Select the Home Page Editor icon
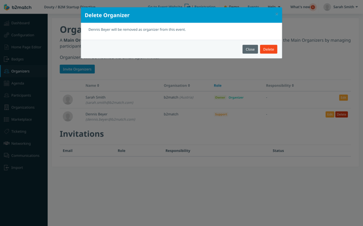363x226 pixels. click(x=7, y=47)
